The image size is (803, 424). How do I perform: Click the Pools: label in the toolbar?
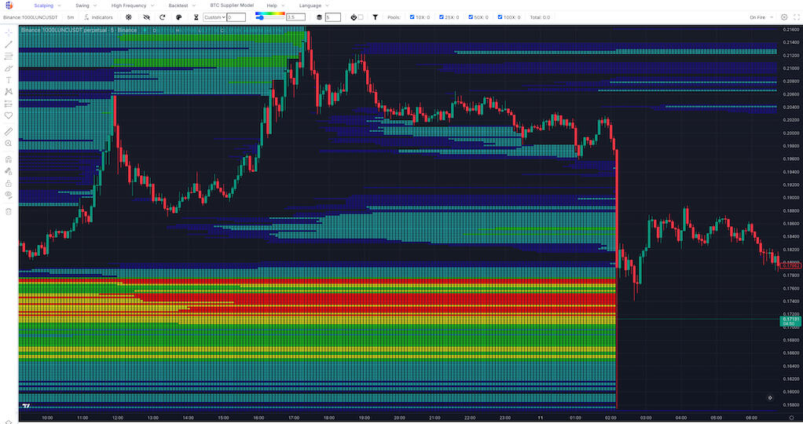(x=394, y=17)
